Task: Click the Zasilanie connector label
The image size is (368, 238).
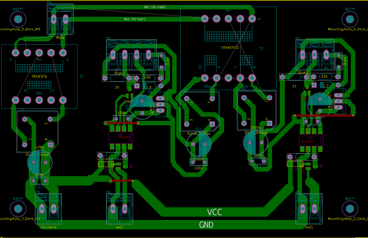Action: 48,227
